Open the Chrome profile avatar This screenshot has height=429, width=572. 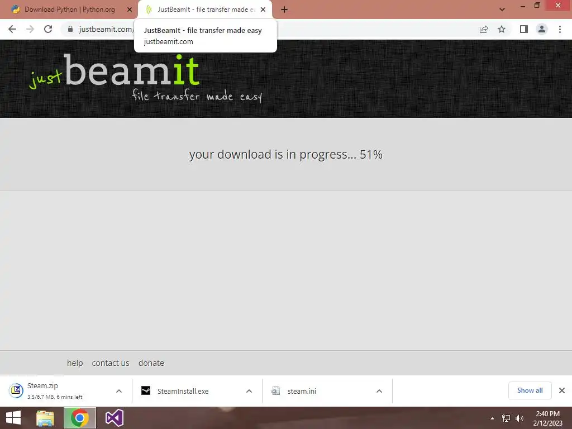[x=542, y=29]
